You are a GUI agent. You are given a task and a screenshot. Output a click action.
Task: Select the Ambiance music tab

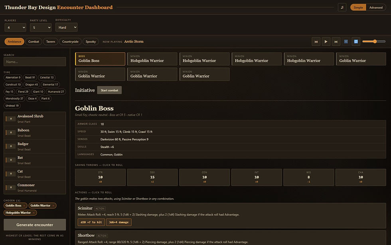pyautogui.click(x=14, y=42)
